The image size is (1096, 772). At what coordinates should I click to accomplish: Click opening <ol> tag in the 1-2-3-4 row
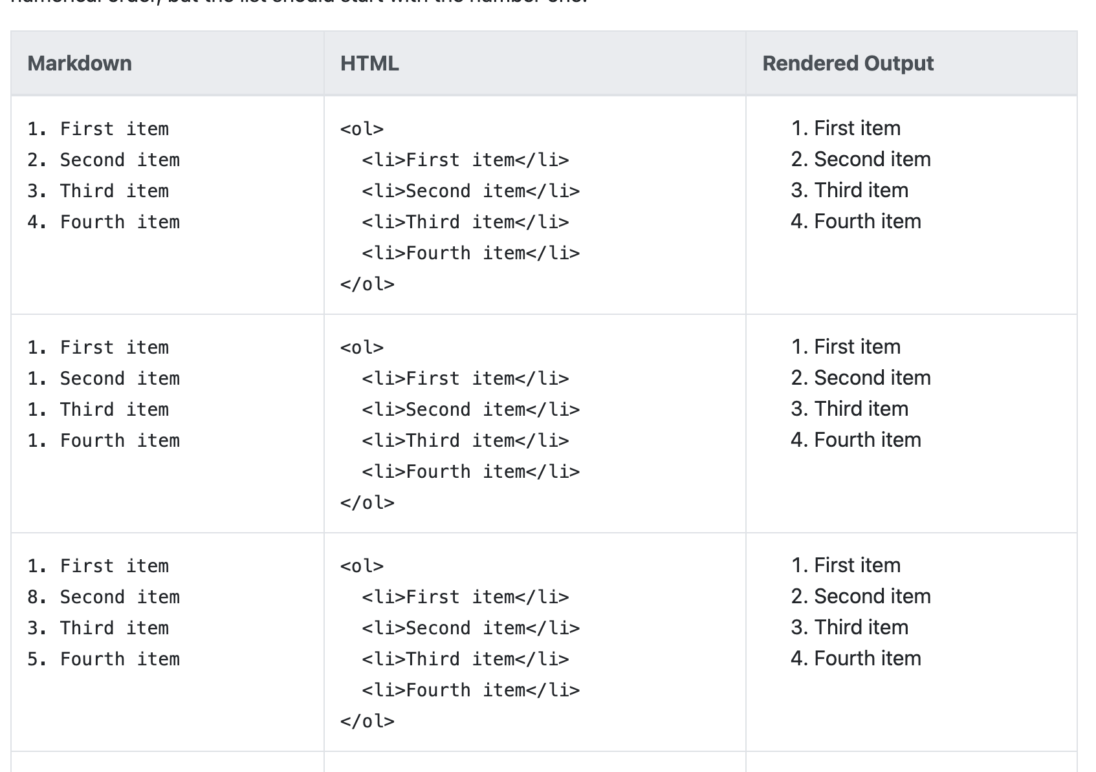pos(362,129)
